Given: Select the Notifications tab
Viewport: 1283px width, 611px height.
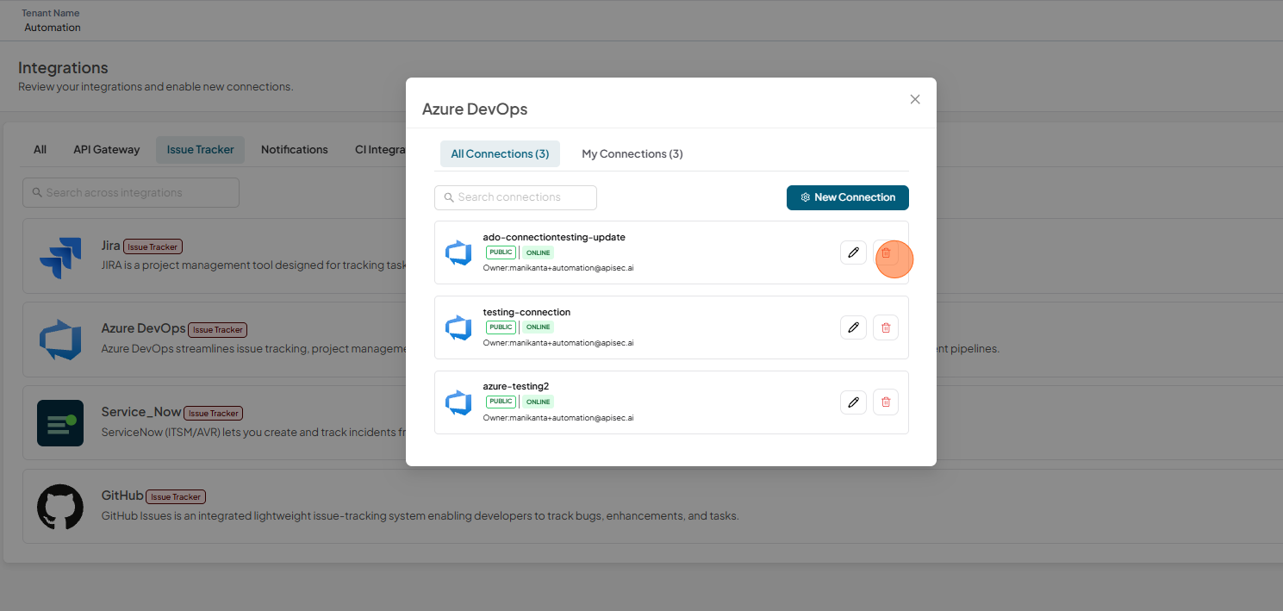Looking at the screenshot, I should pyautogui.click(x=295, y=149).
